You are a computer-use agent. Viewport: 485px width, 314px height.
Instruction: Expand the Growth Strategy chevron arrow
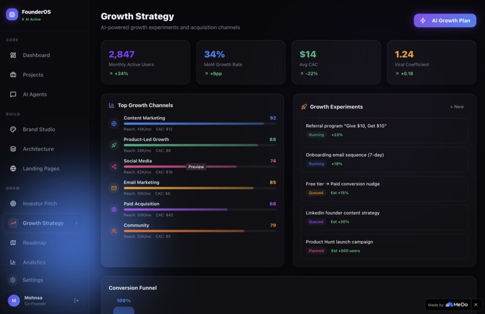(x=76, y=223)
